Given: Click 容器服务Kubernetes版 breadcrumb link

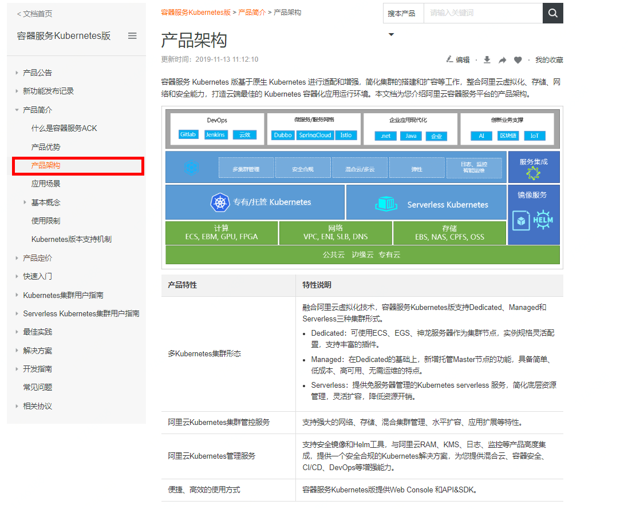Looking at the screenshot, I should point(196,13).
